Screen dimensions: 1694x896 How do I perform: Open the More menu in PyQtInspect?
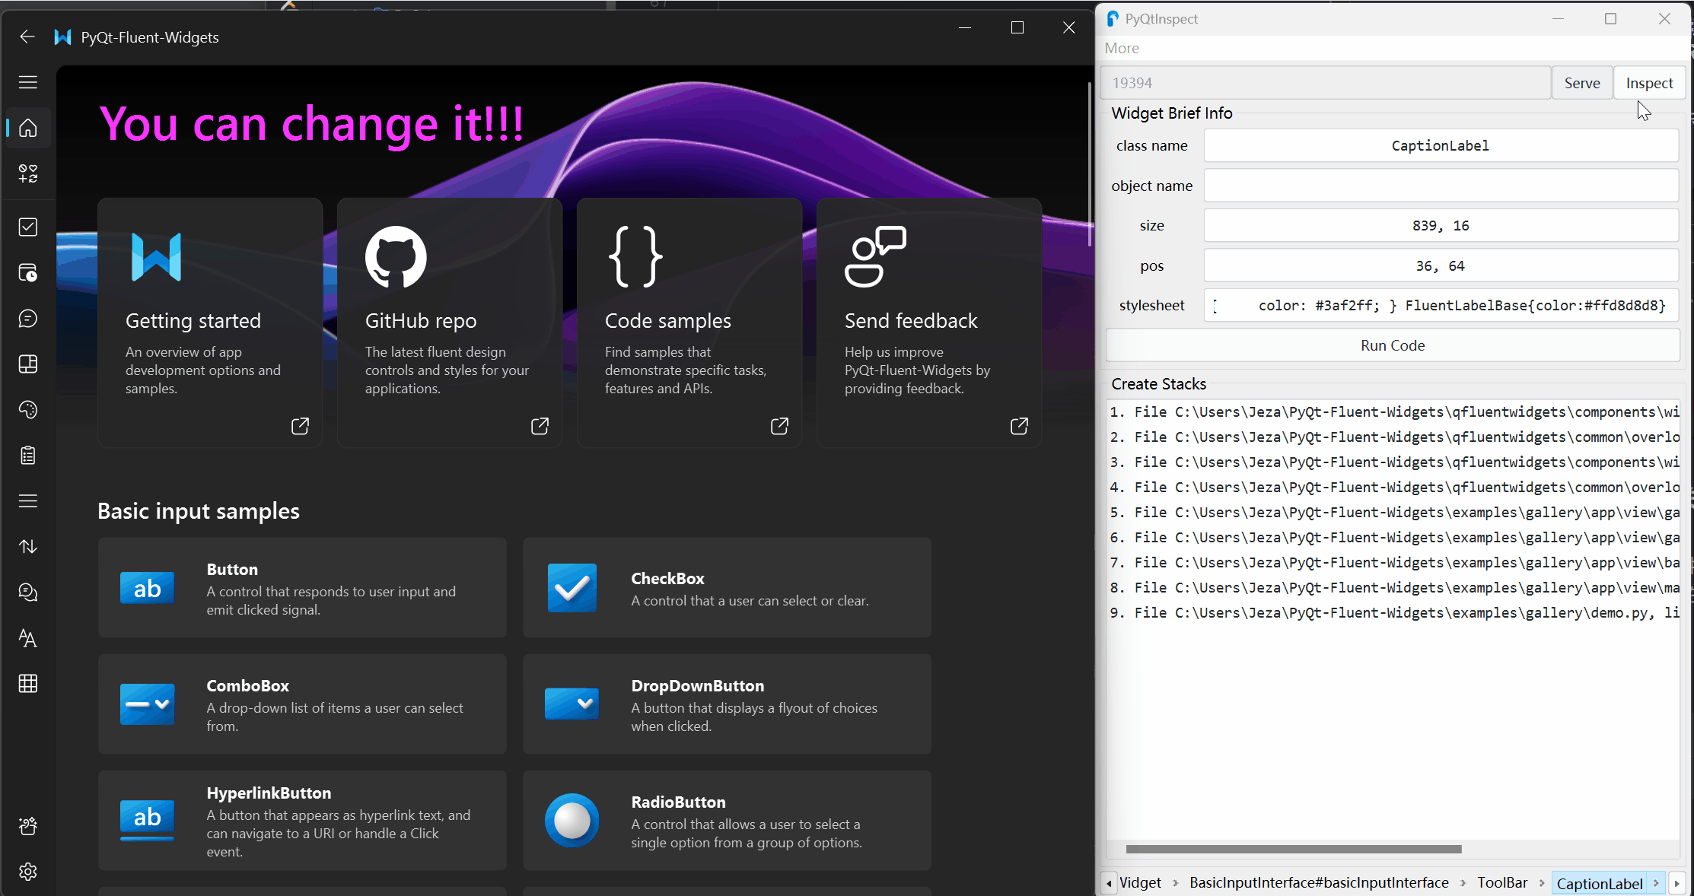click(x=1122, y=48)
